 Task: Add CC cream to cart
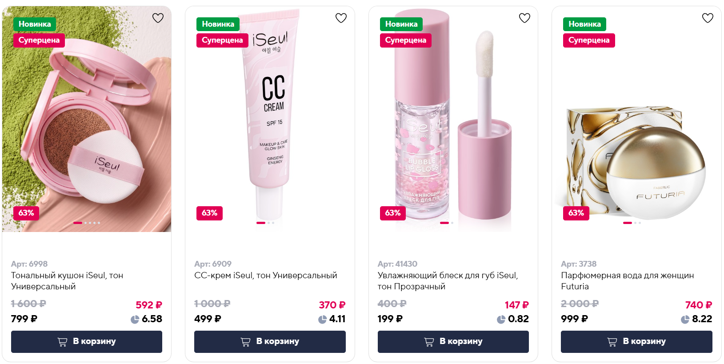point(270,341)
